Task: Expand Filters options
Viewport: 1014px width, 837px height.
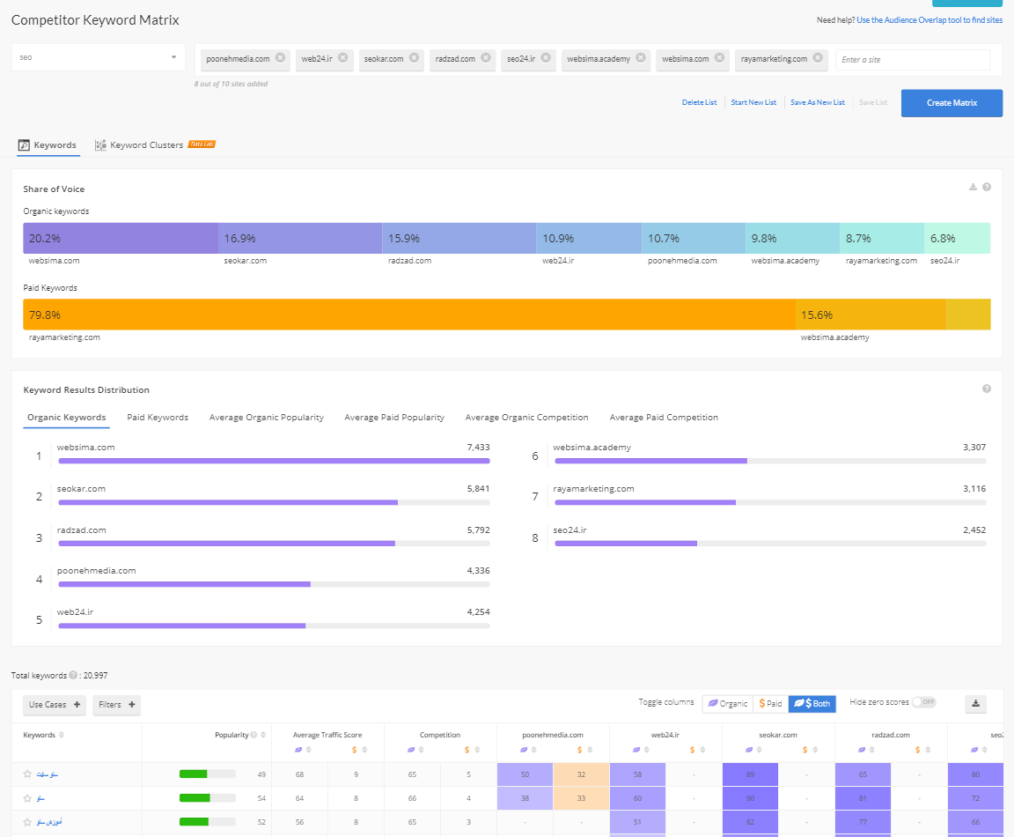Action: tap(116, 704)
